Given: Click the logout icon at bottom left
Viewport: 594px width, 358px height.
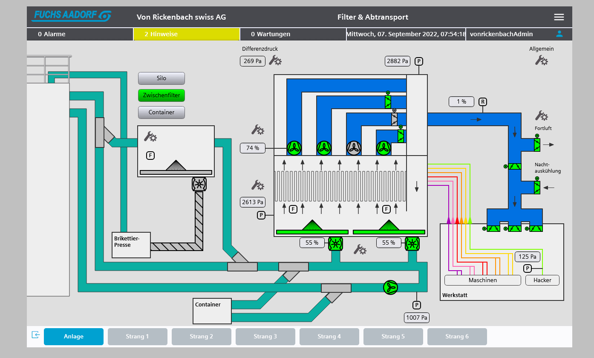Looking at the screenshot, I should tap(36, 335).
